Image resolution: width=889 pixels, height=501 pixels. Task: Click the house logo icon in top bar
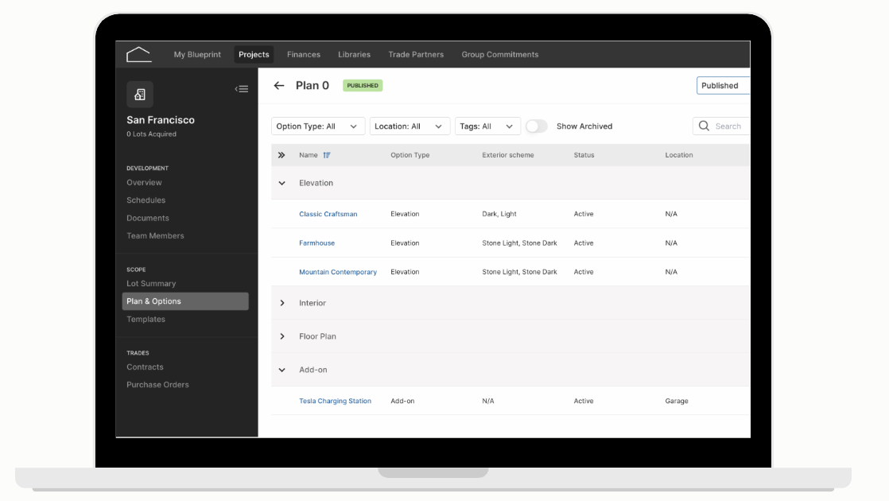[x=139, y=54]
